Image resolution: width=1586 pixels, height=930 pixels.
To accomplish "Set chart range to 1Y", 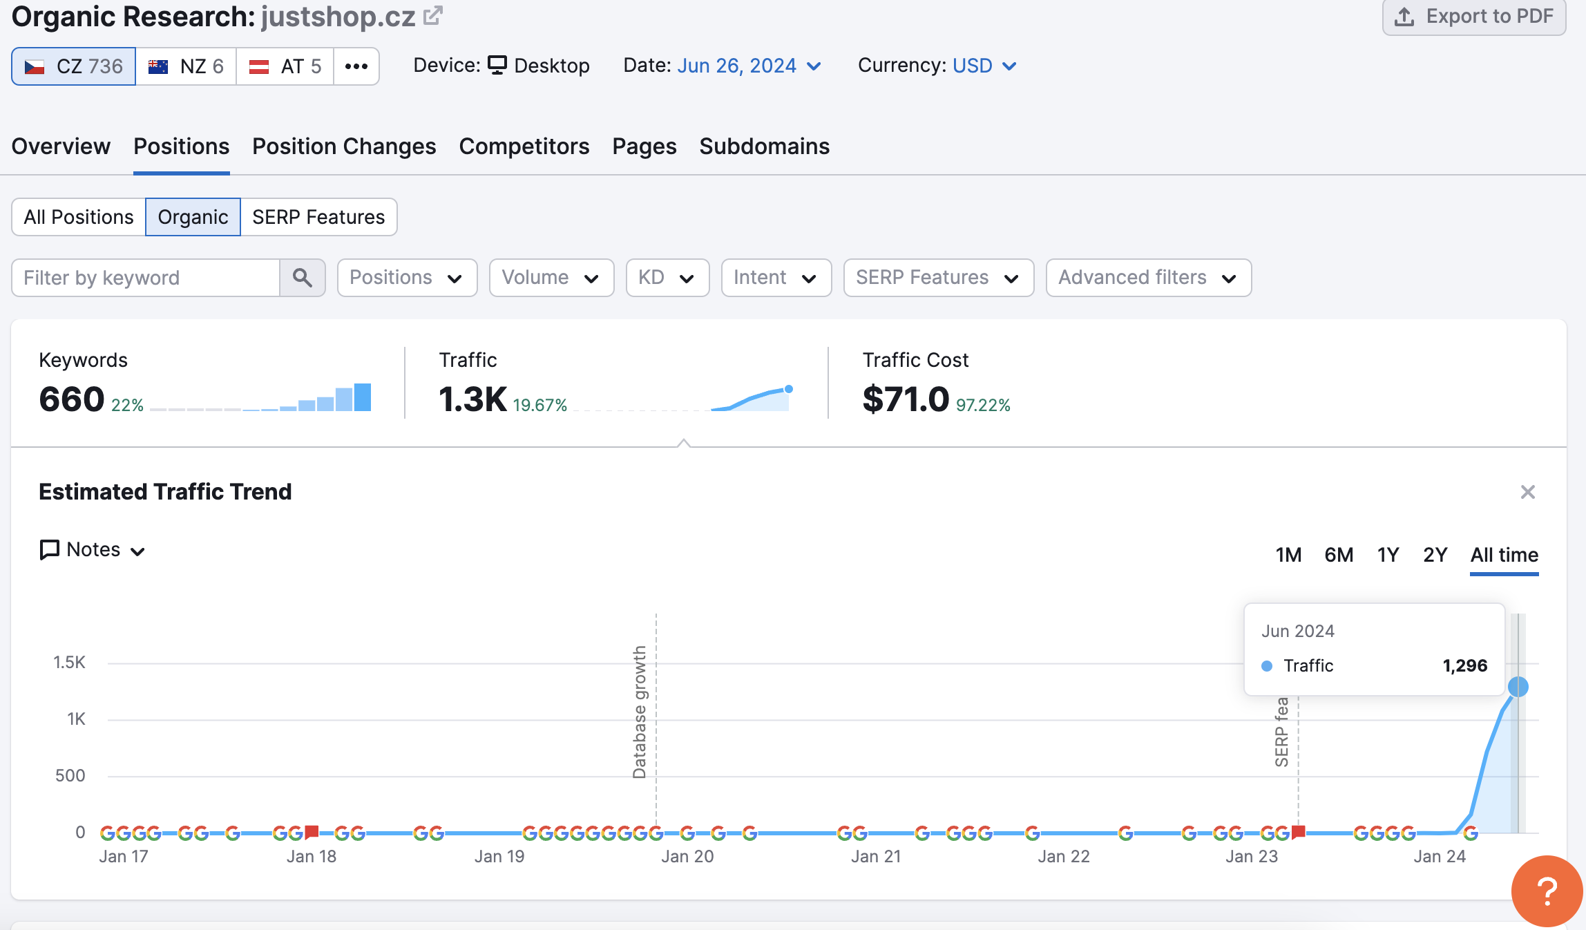I will [1388, 555].
